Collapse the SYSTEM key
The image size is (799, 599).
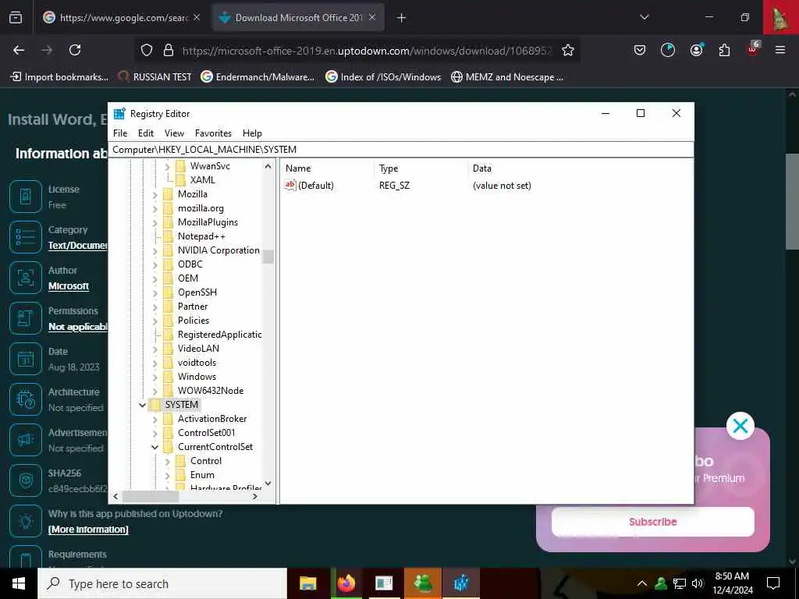(x=142, y=405)
